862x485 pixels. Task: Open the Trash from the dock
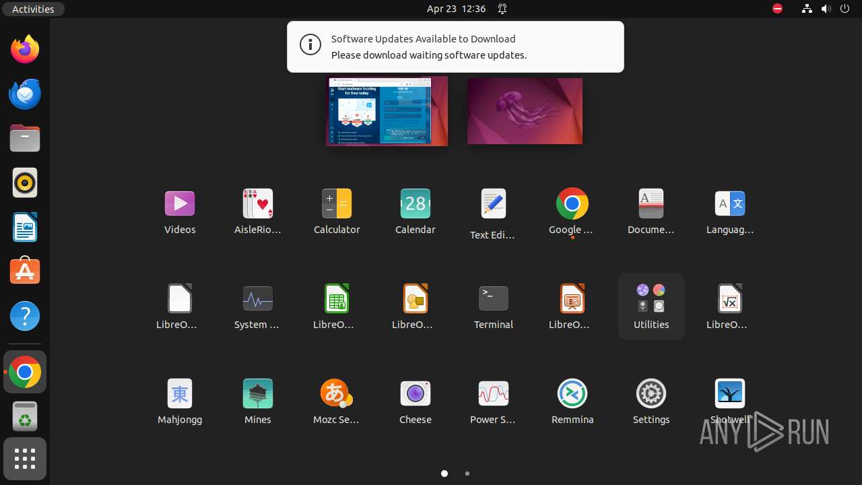point(25,416)
